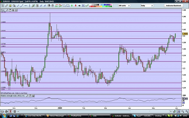Click the 1.4070 current price label
Image resolution: width=189 pixels, height=118 pixels.
[x=185, y=34]
